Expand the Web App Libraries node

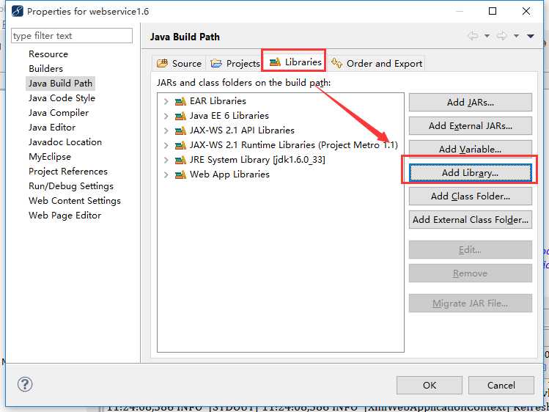click(x=166, y=174)
